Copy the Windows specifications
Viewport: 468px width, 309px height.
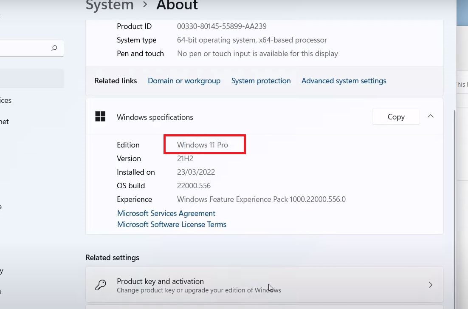tap(396, 117)
